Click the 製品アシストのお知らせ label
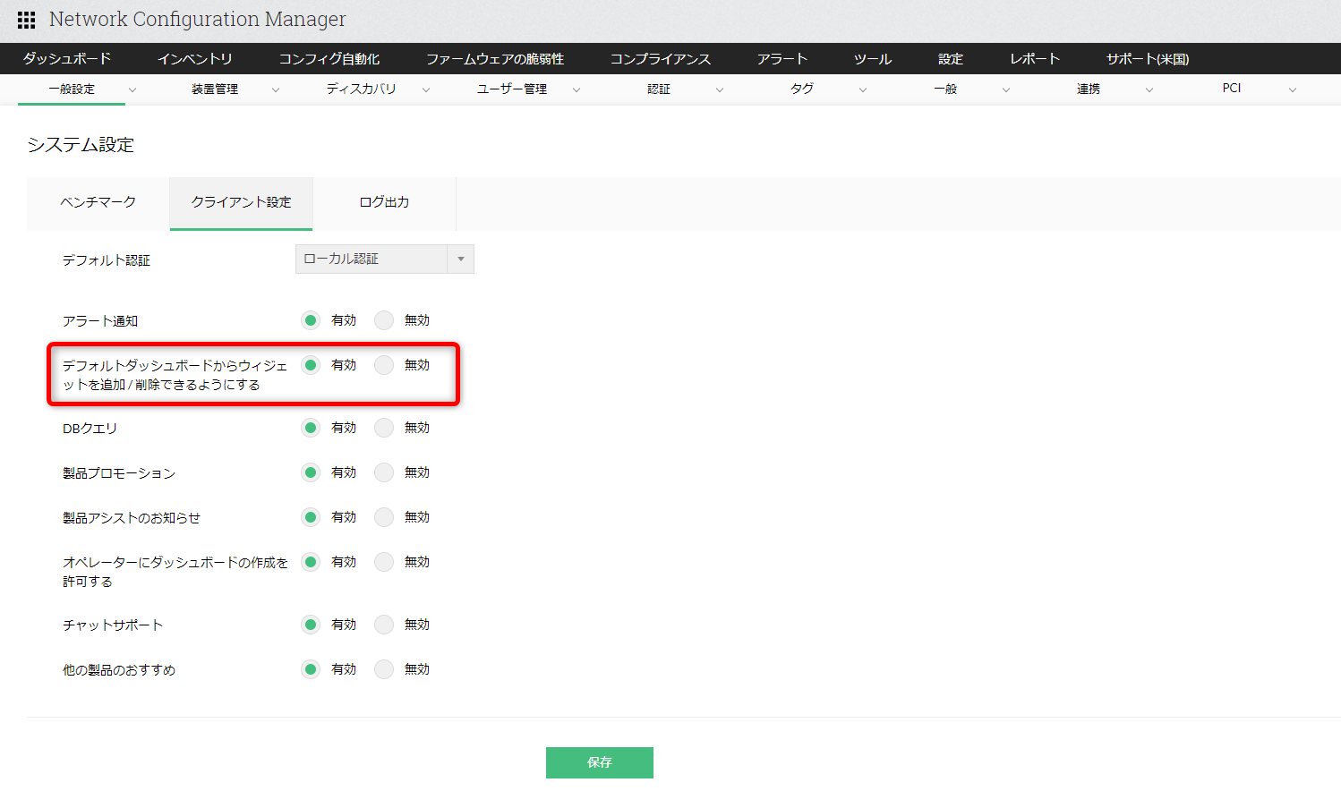Viewport: 1341px width, 791px height. [x=132, y=518]
